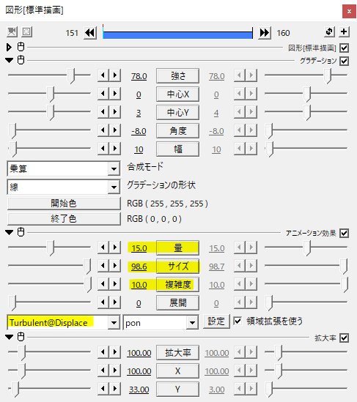Viewport: 357px width, 402px height.
Task: Uncheck the アニメーション効果 checkbox
Action: click(x=344, y=234)
